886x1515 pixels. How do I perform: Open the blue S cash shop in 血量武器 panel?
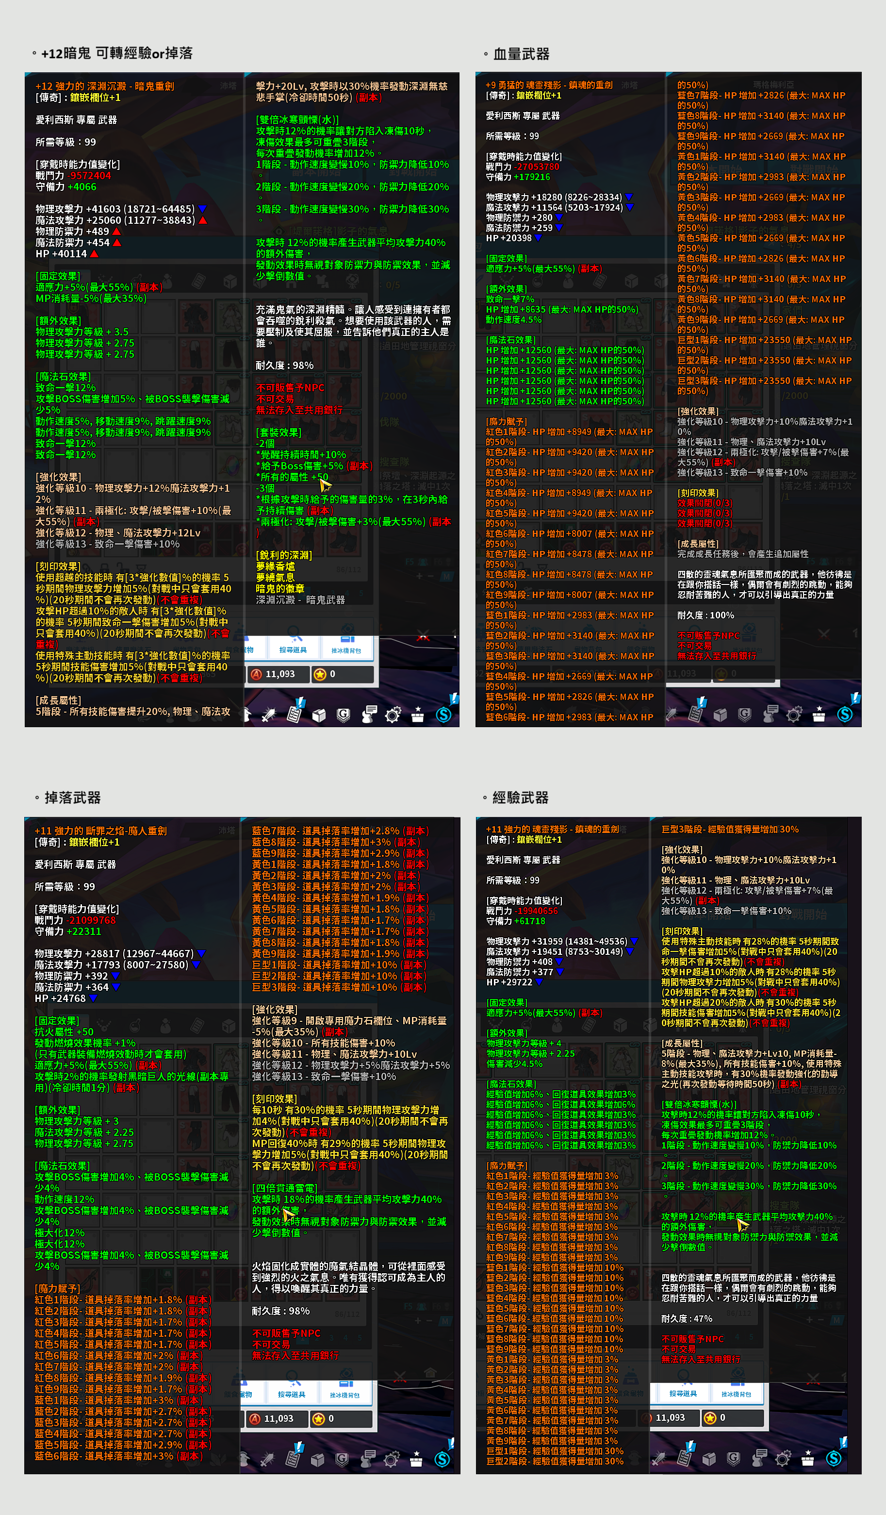click(x=845, y=714)
